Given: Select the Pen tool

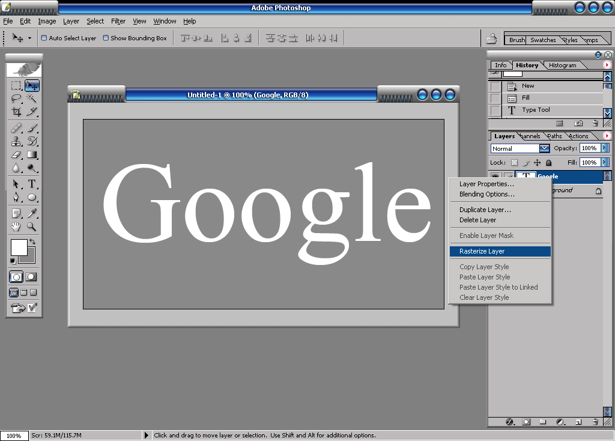Looking at the screenshot, I should click(x=16, y=197).
